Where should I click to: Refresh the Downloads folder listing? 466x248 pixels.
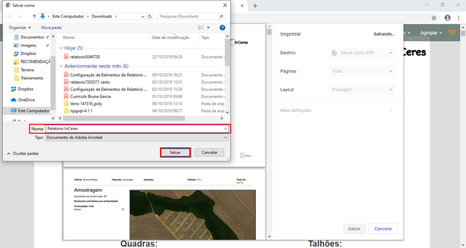150,16
